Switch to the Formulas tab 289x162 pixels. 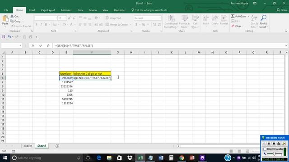66,10
